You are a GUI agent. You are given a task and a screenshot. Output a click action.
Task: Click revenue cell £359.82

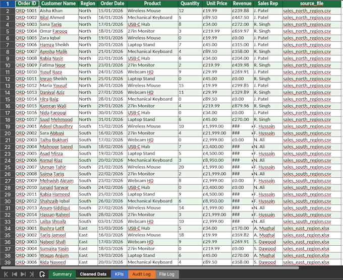tap(243, 235)
